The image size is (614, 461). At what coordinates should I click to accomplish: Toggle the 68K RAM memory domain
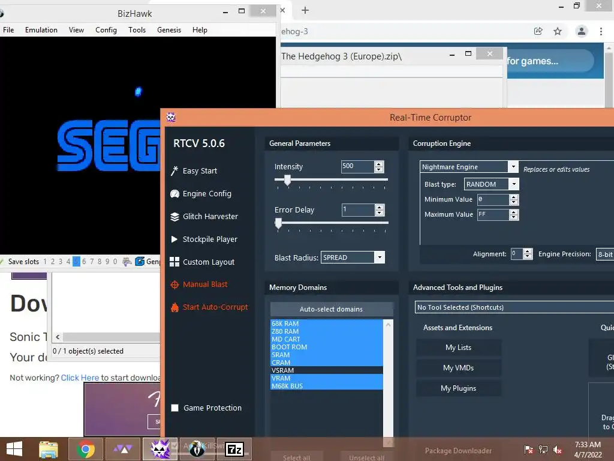[x=327, y=324]
